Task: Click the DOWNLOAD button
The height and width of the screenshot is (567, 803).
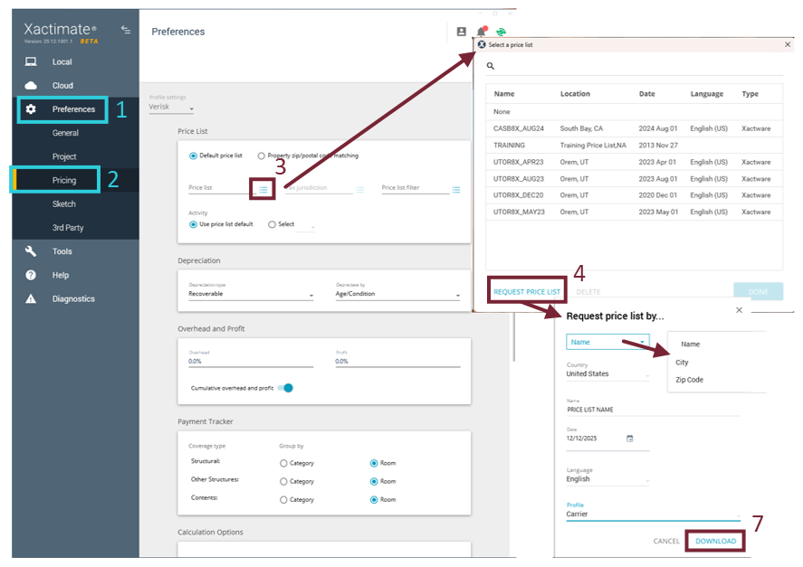Action: pyautogui.click(x=715, y=541)
